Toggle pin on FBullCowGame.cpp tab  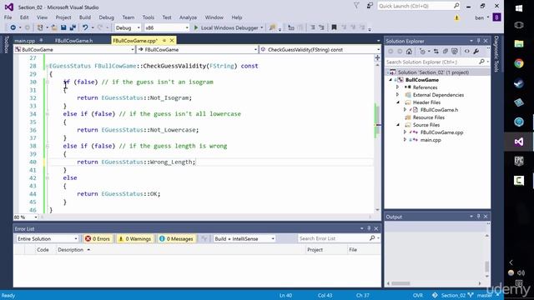pyautogui.click(x=164, y=41)
